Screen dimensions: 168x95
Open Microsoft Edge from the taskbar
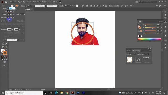click(x=56, y=93)
